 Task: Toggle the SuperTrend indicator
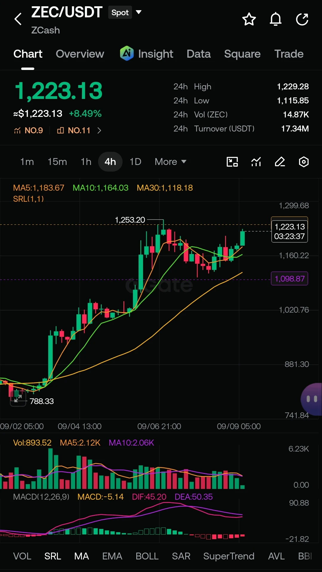click(x=229, y=556)
